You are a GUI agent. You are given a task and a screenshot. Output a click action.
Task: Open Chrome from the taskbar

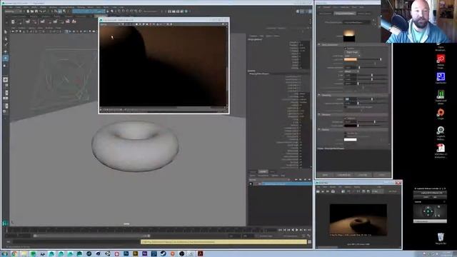[14, 254]
